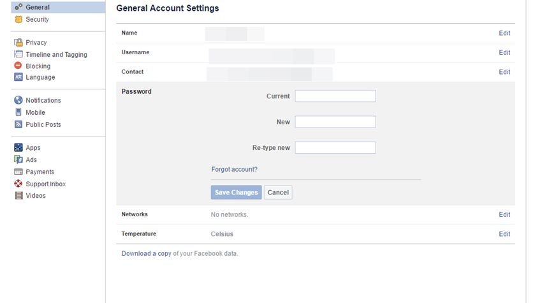Open Language settings

(x=40, y=77)
